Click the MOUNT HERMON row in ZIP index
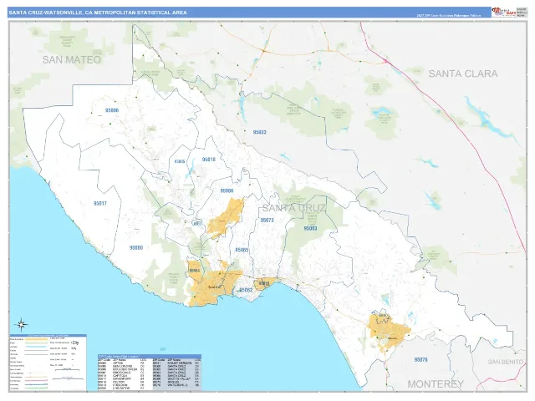This screenshot has height=401, width=535. 176,363
